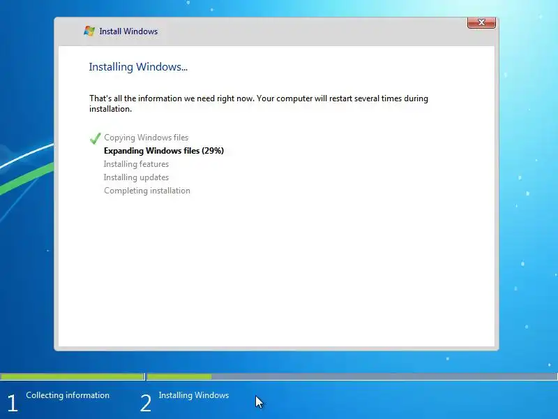Viewport: 558px width, 419px height.
Task: Click 'Expanding Windows files (29%)' status line
Action: point(164,151)
